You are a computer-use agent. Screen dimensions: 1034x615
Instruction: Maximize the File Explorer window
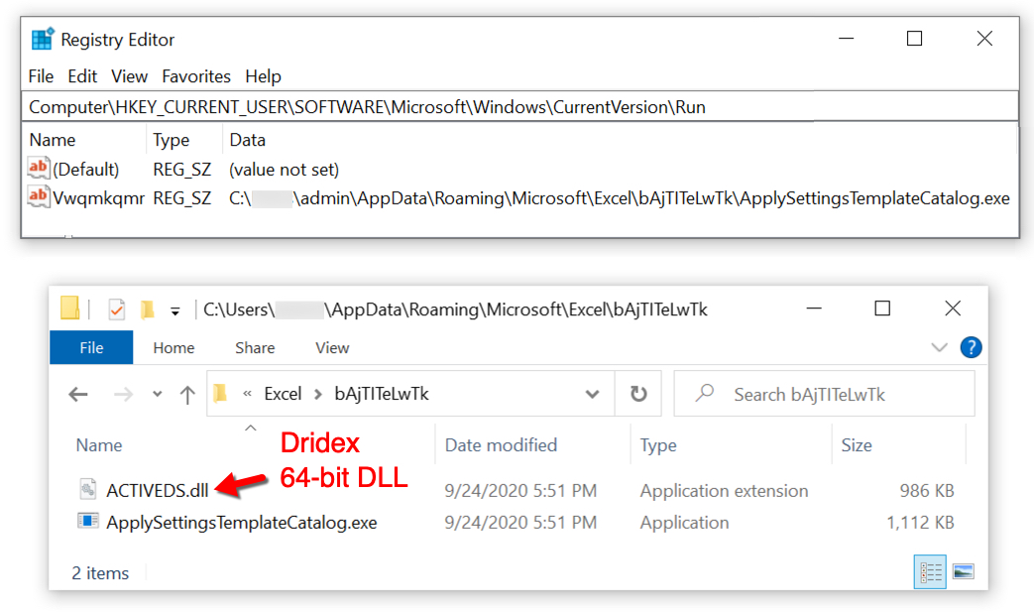[882, 308]
